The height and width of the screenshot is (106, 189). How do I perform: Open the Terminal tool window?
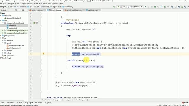(11, 103)
